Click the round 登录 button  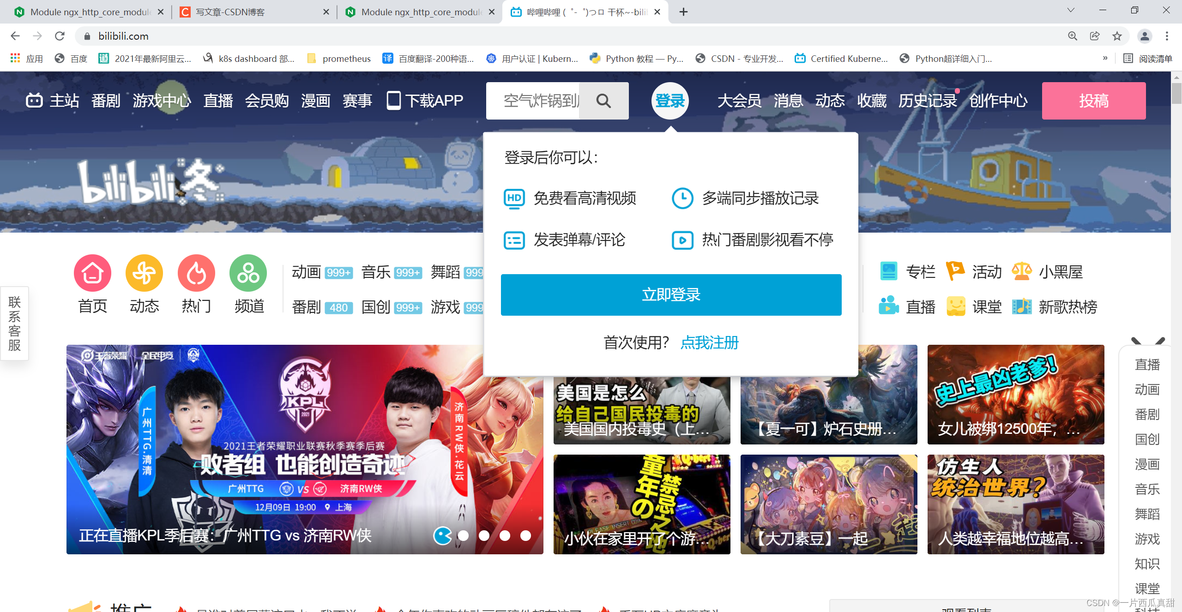pyautogui.click(x=670, y=101)
